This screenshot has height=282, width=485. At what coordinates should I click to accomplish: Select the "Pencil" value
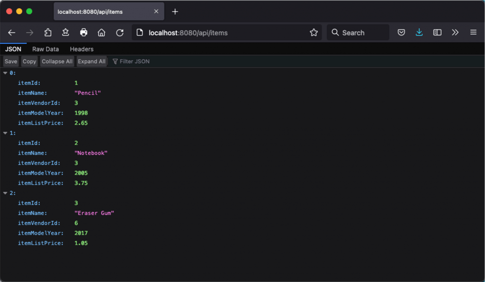pyautogui.click(x=88, y=93)
